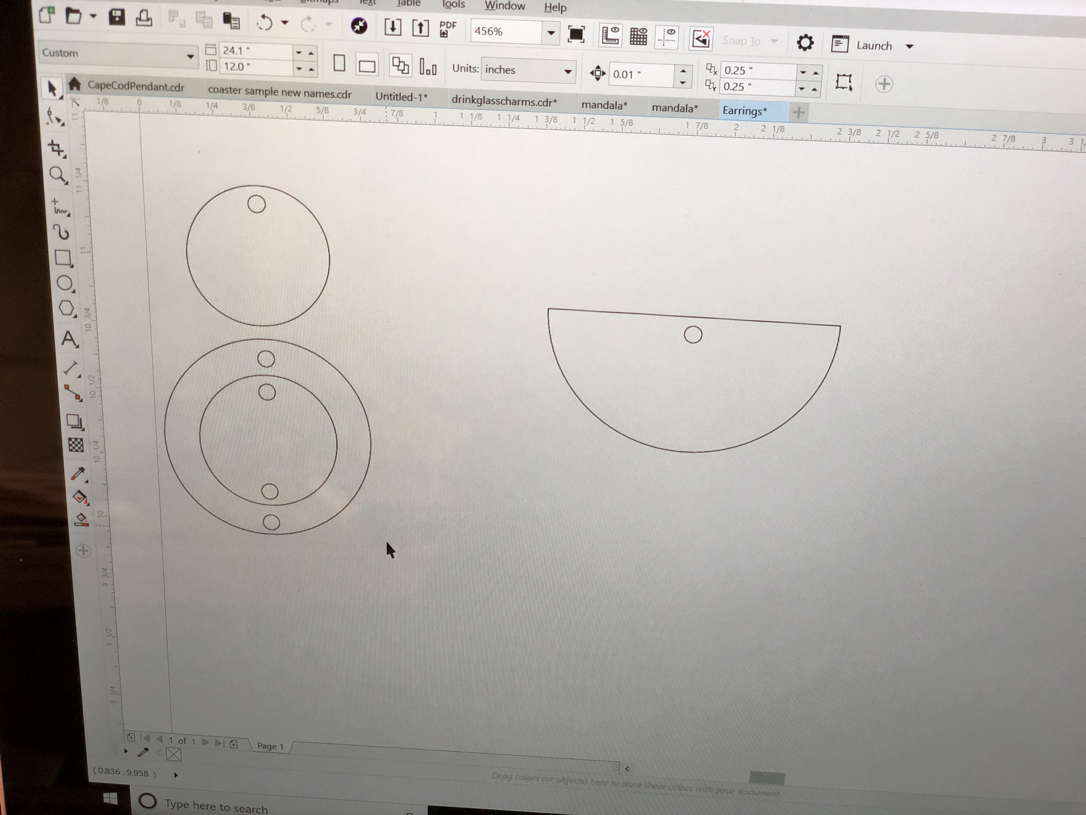Set page orientation to Landscape
This screenshot has height=815, width=1086.
367,65
